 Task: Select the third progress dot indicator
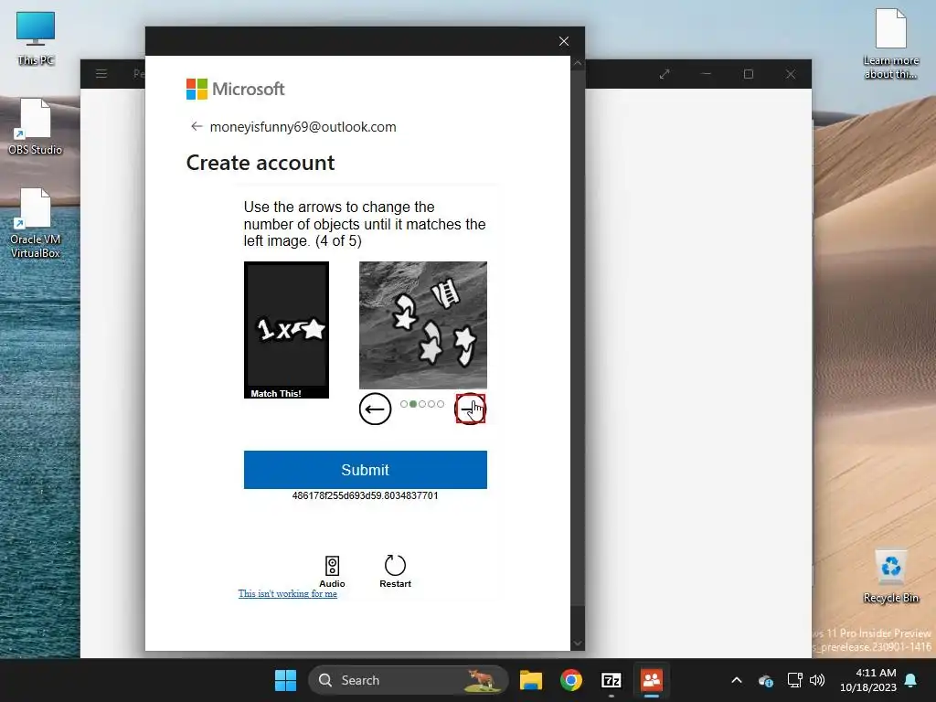coord(422,404)
